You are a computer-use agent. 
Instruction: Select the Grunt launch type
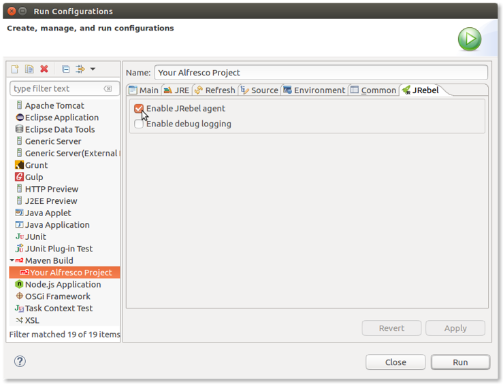click(x=36, y=165)
